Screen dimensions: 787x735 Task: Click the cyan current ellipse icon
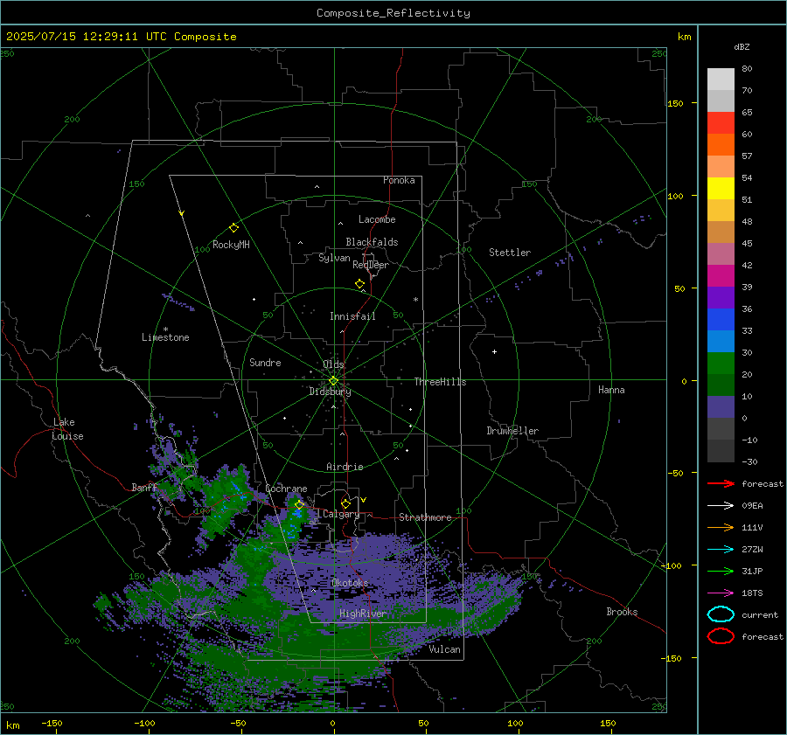[721, 614]
